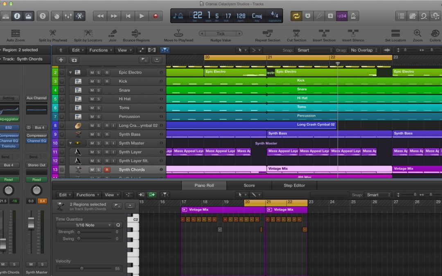Toggle the Cycle mode button

tap(296, 16)
